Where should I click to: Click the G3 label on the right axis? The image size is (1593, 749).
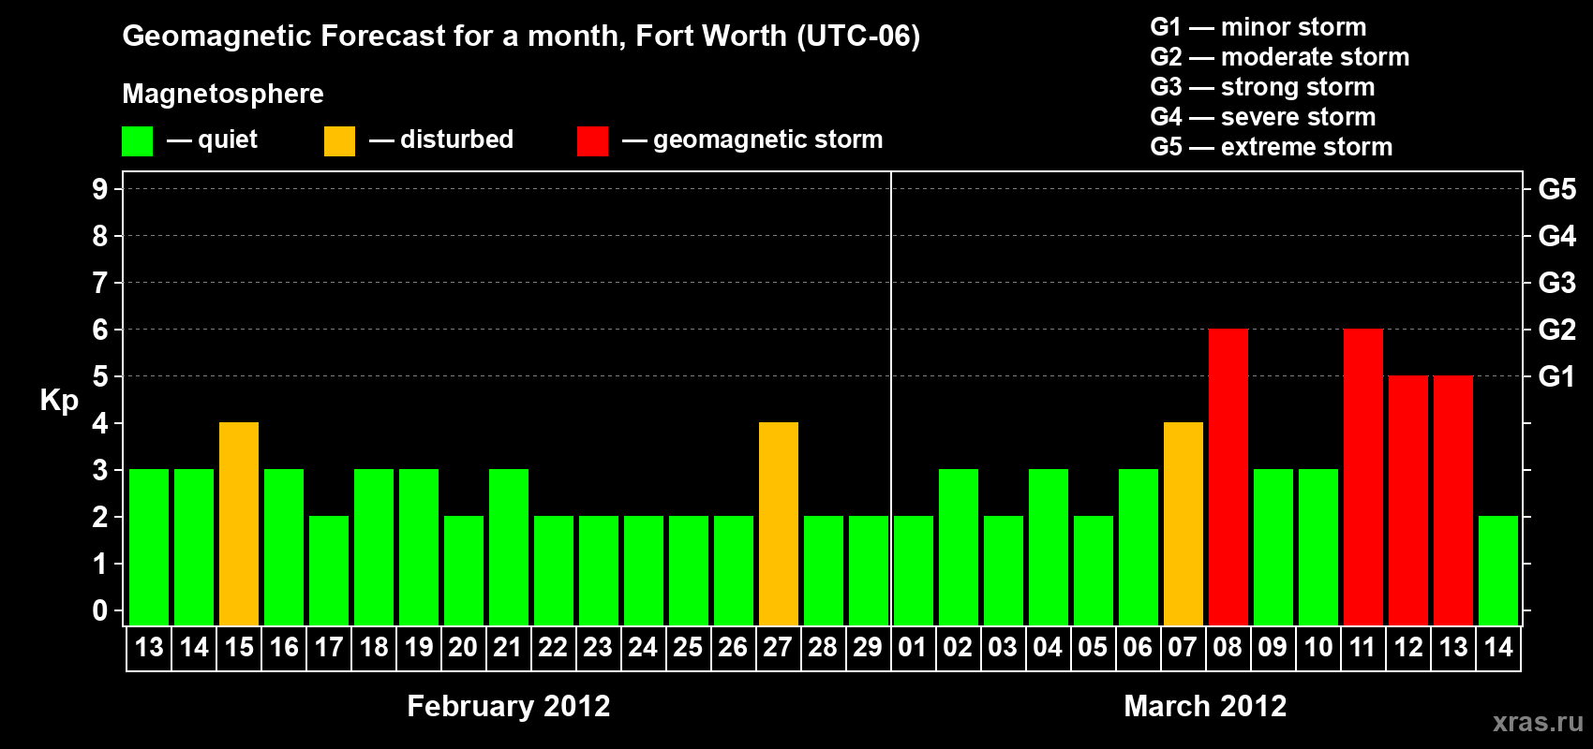click(1557, 283)
